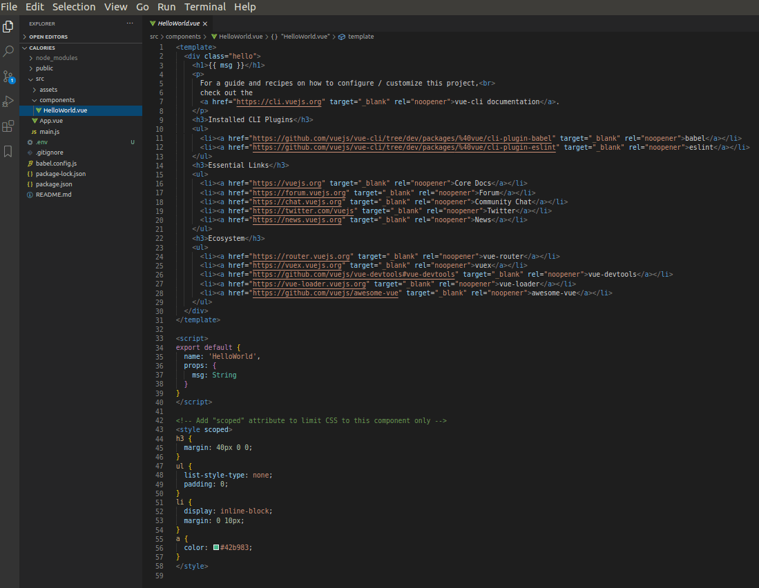Expand the assets folder
This screenshot has height=588, width=759.
[35, 90]
